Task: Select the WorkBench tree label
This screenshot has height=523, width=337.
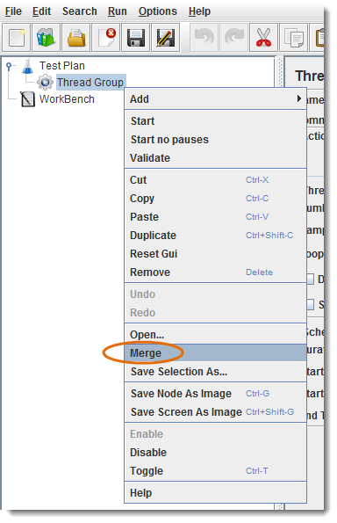Action: click(x=67, y=99)
